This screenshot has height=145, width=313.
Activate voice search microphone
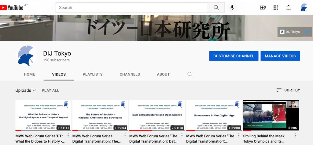coord(232,8)
